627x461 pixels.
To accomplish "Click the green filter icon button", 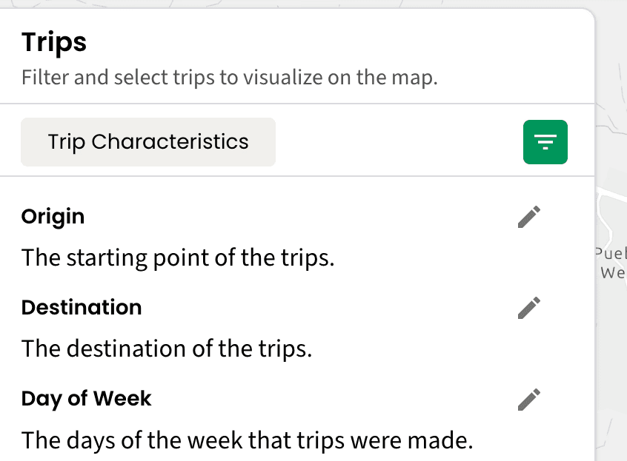I will point(545,141).
